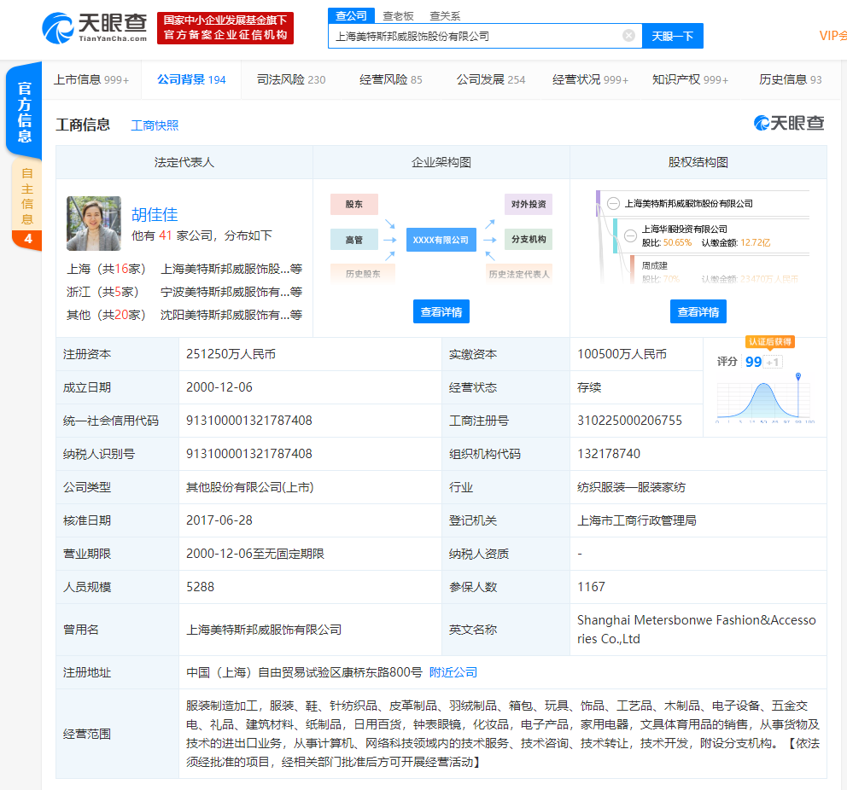Screen dimensions: 847x790
Task: Click the 分支机构 node in structure chart
Action: tap(528, 240)
